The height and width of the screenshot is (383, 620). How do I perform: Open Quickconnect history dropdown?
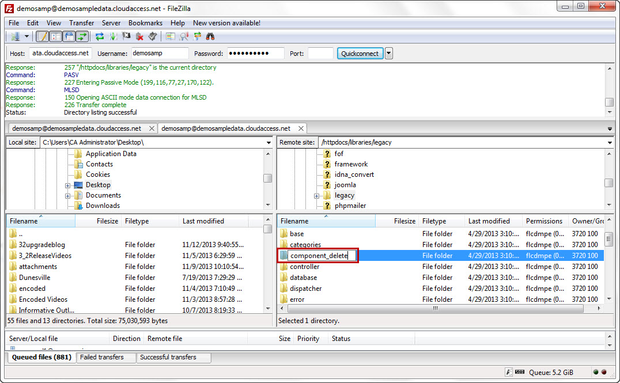click(389, 54)
